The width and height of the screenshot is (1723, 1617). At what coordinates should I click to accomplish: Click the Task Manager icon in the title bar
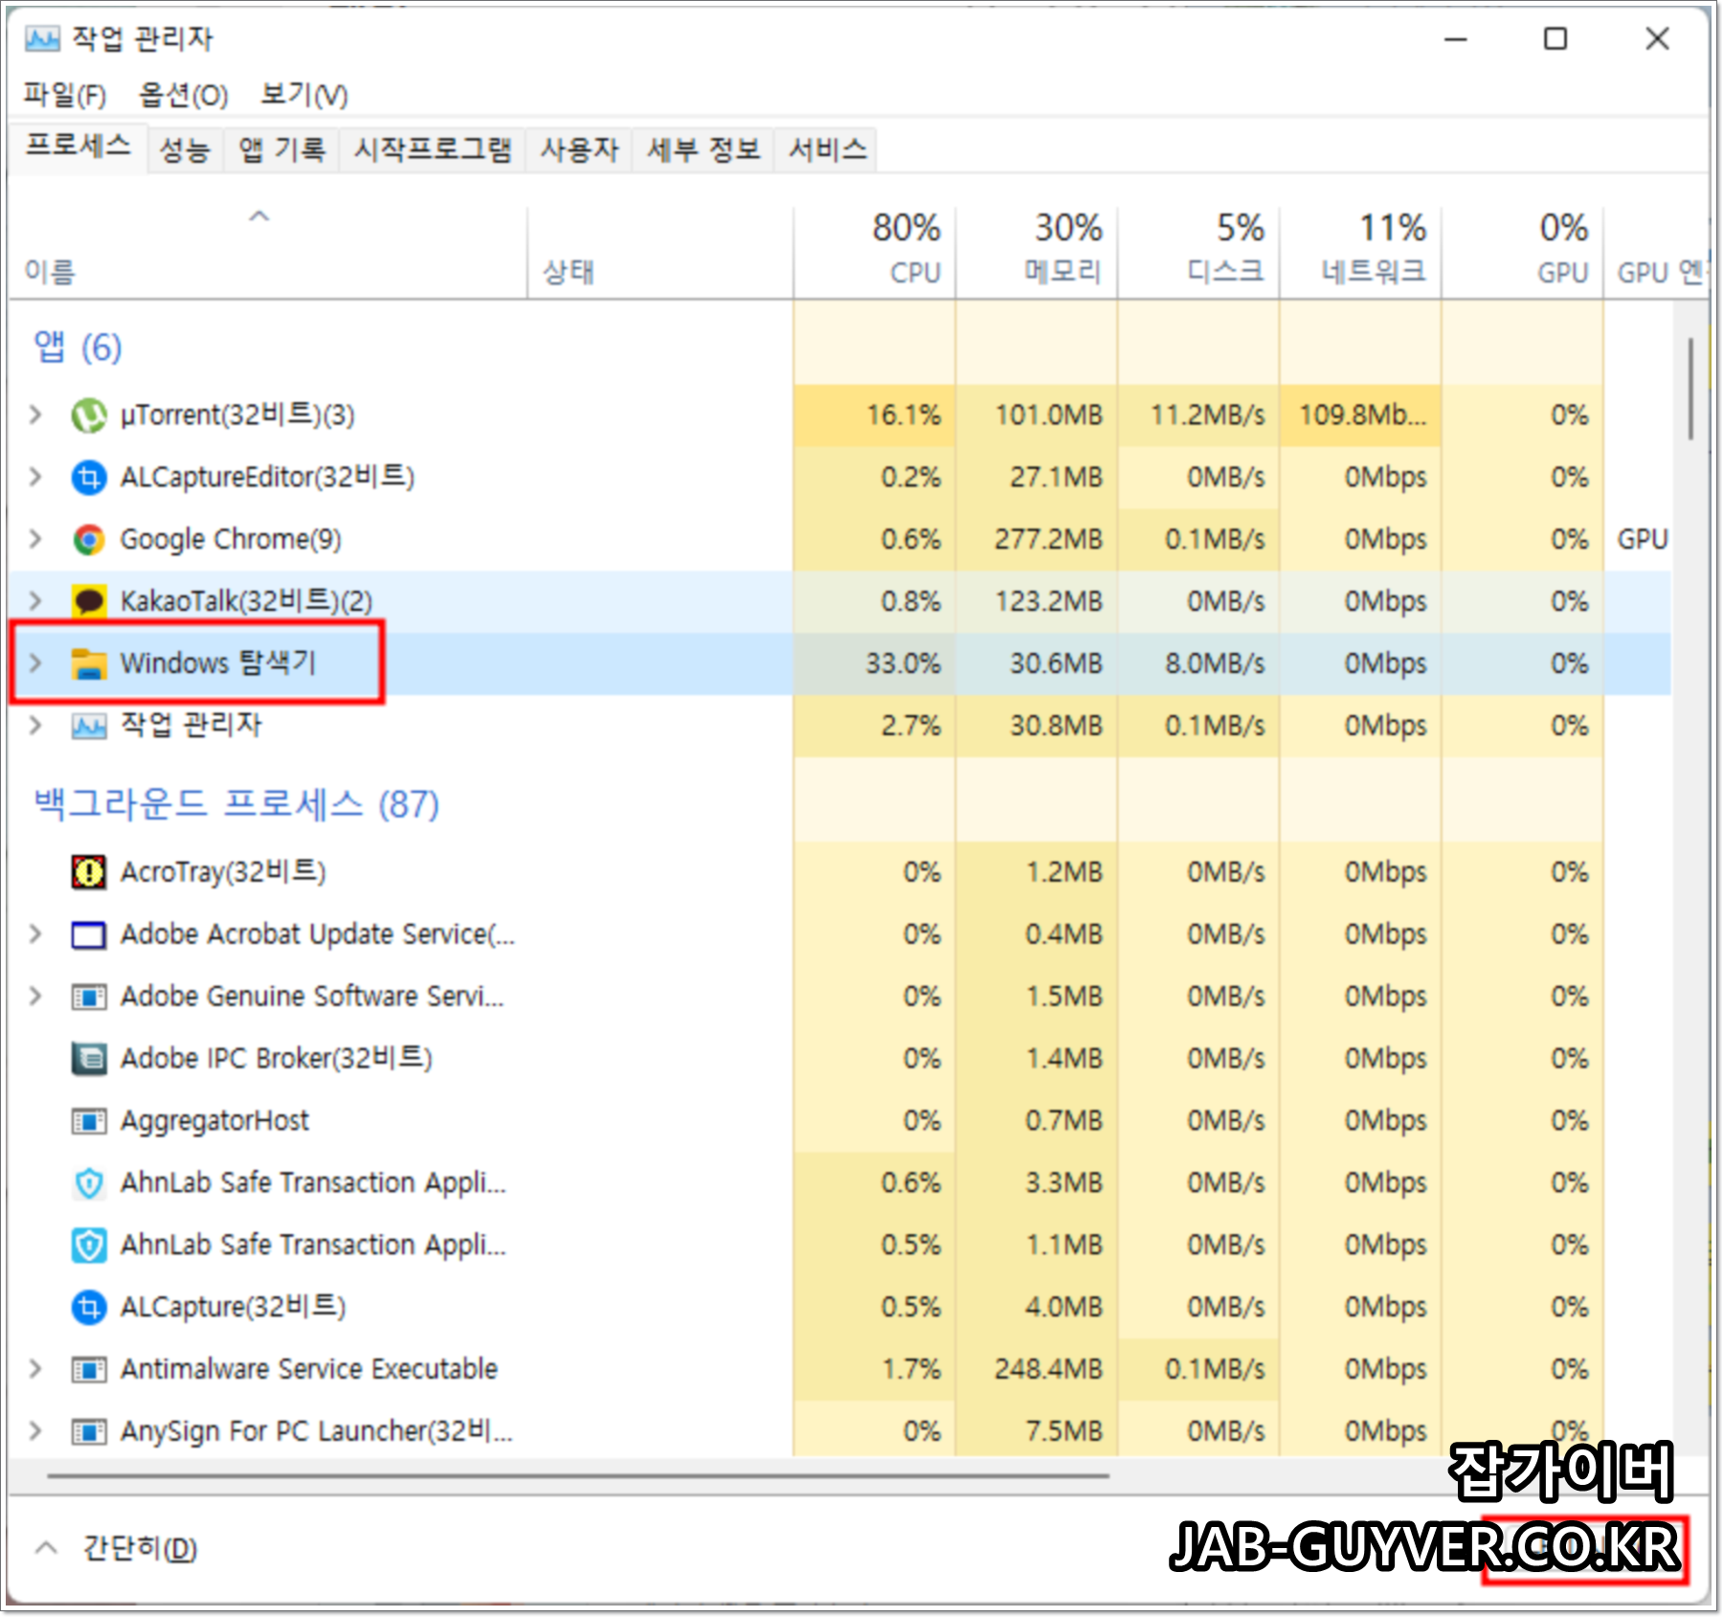point(41,38)
